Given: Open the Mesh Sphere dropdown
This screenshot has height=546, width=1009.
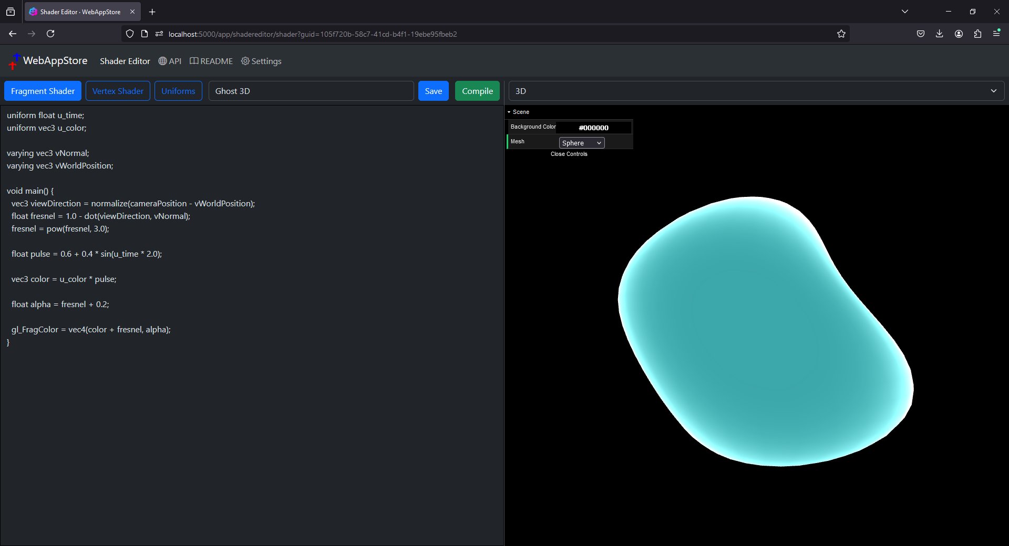Looking at the screenshot, I should 581,143.
